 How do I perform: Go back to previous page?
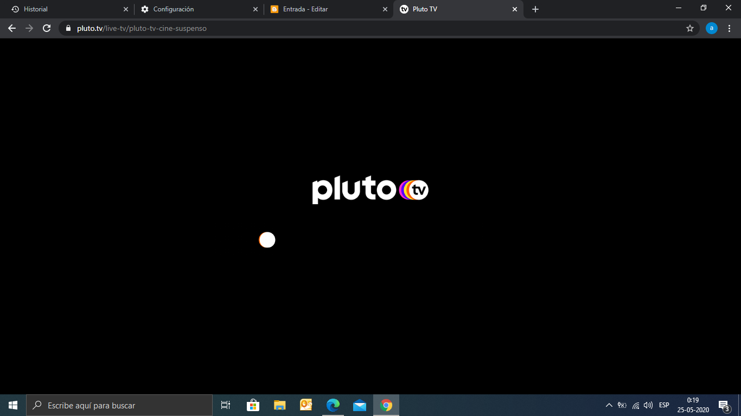click(x=12, y=28)
